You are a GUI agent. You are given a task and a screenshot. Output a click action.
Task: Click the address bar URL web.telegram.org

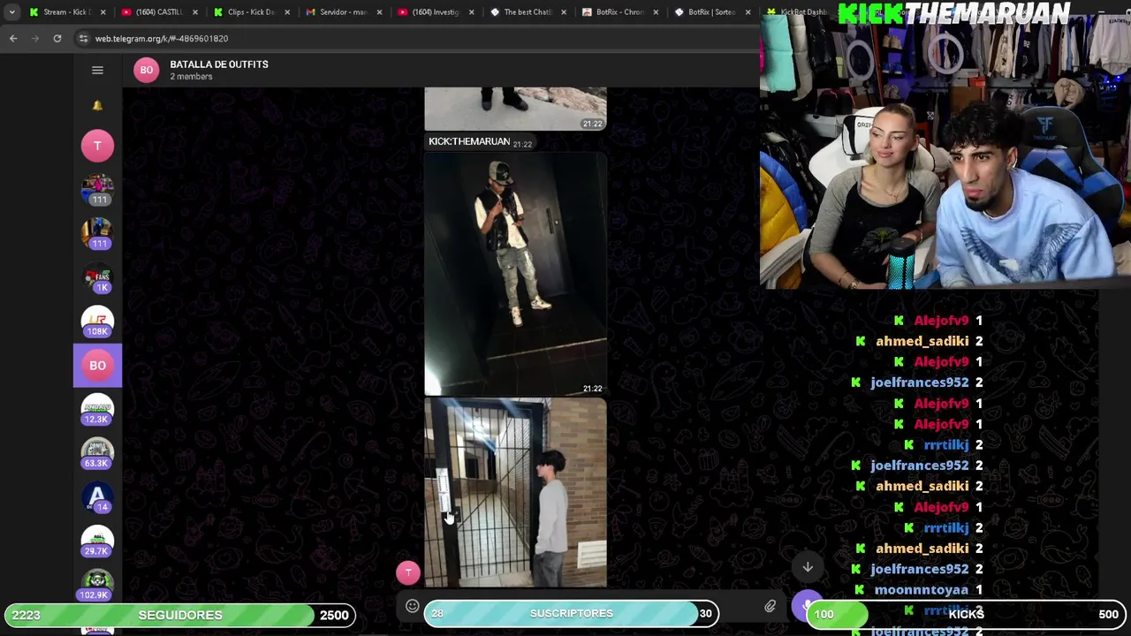click(162, 39)
